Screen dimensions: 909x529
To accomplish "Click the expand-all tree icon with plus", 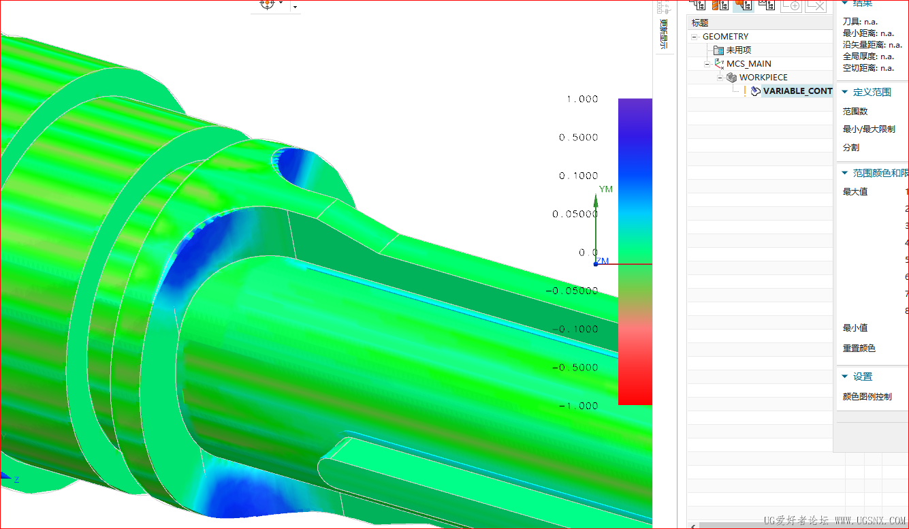I will pos(791,5).
